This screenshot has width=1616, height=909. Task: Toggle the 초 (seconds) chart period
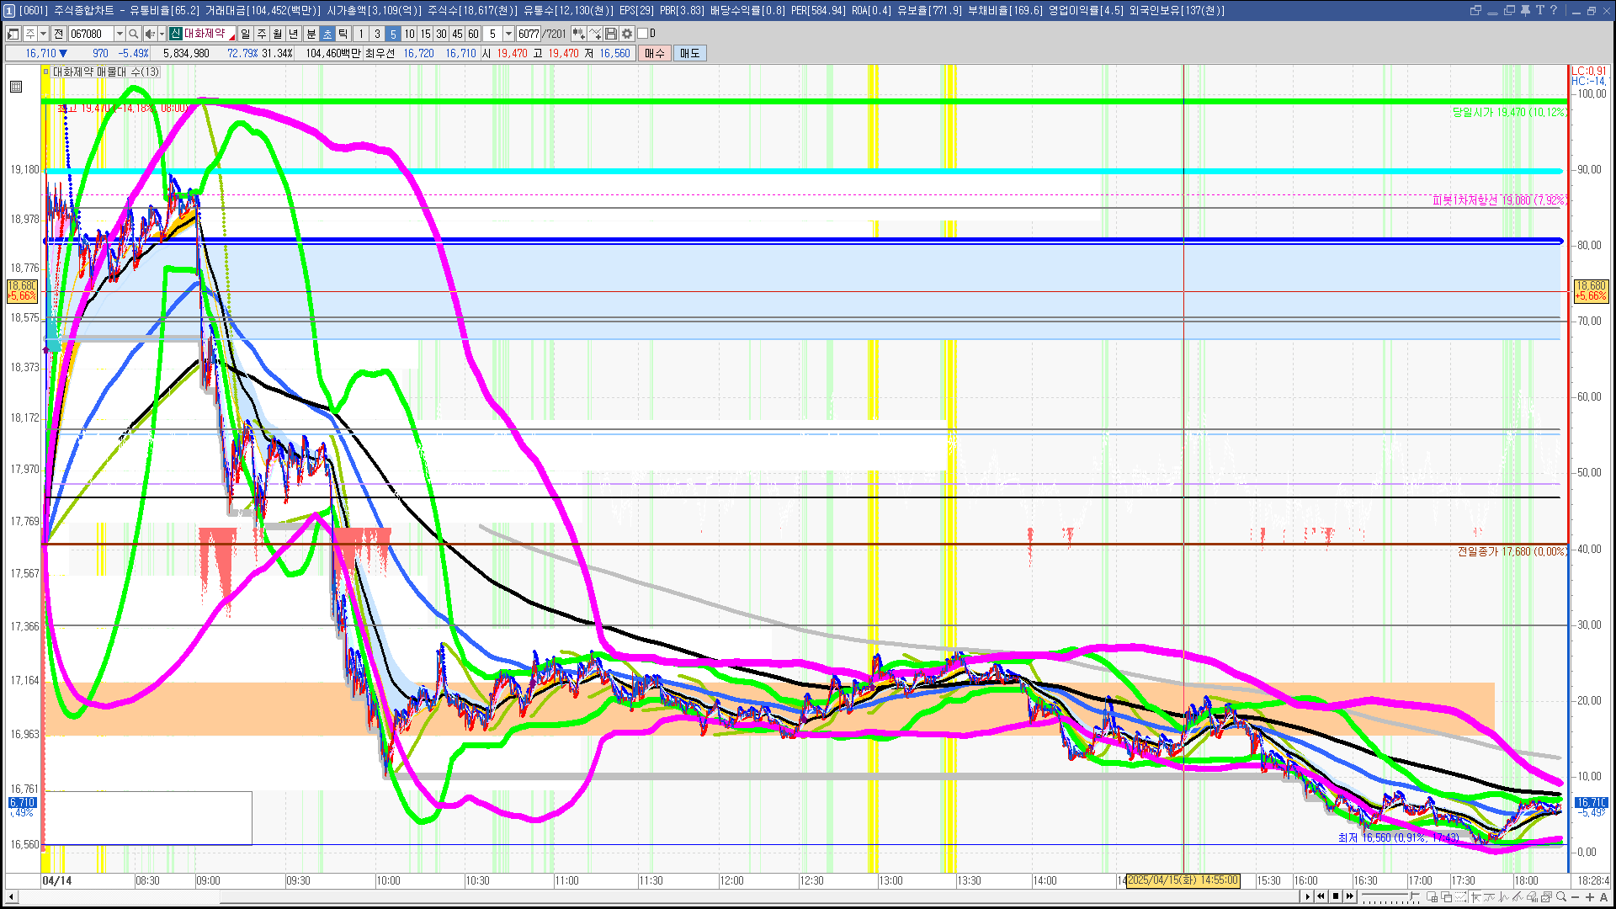[327, 34]
